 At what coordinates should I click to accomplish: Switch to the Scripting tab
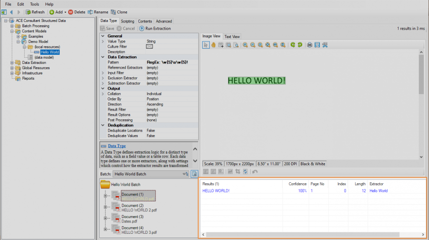127,21
